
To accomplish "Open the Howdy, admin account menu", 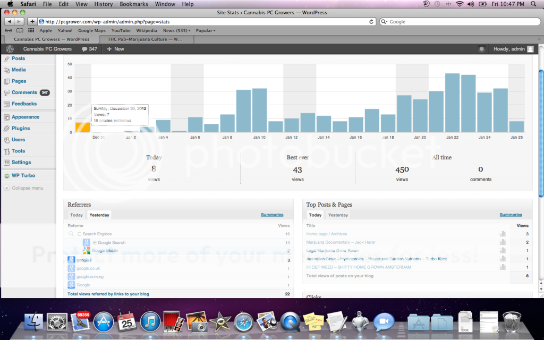I will (514, 49).
